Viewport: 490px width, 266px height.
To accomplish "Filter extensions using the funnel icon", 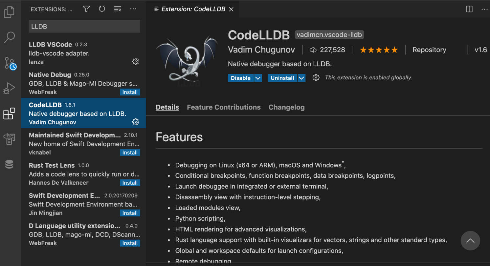I will 86,9.
